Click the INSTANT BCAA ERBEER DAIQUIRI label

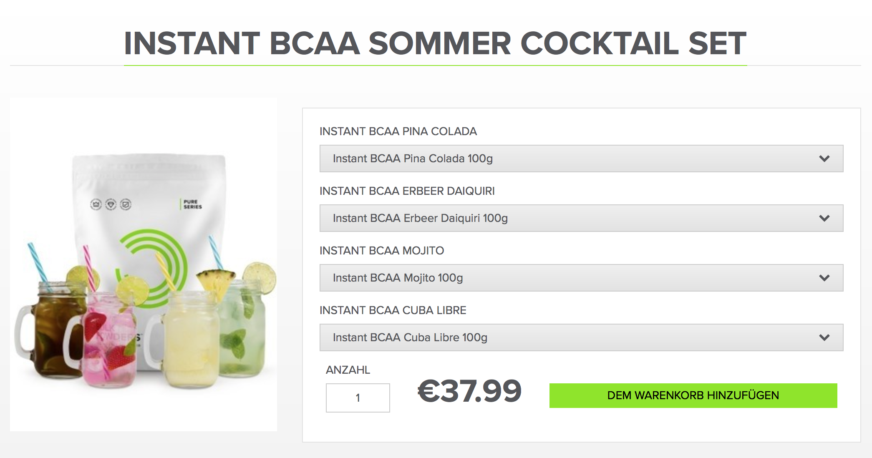coord(407,191)
